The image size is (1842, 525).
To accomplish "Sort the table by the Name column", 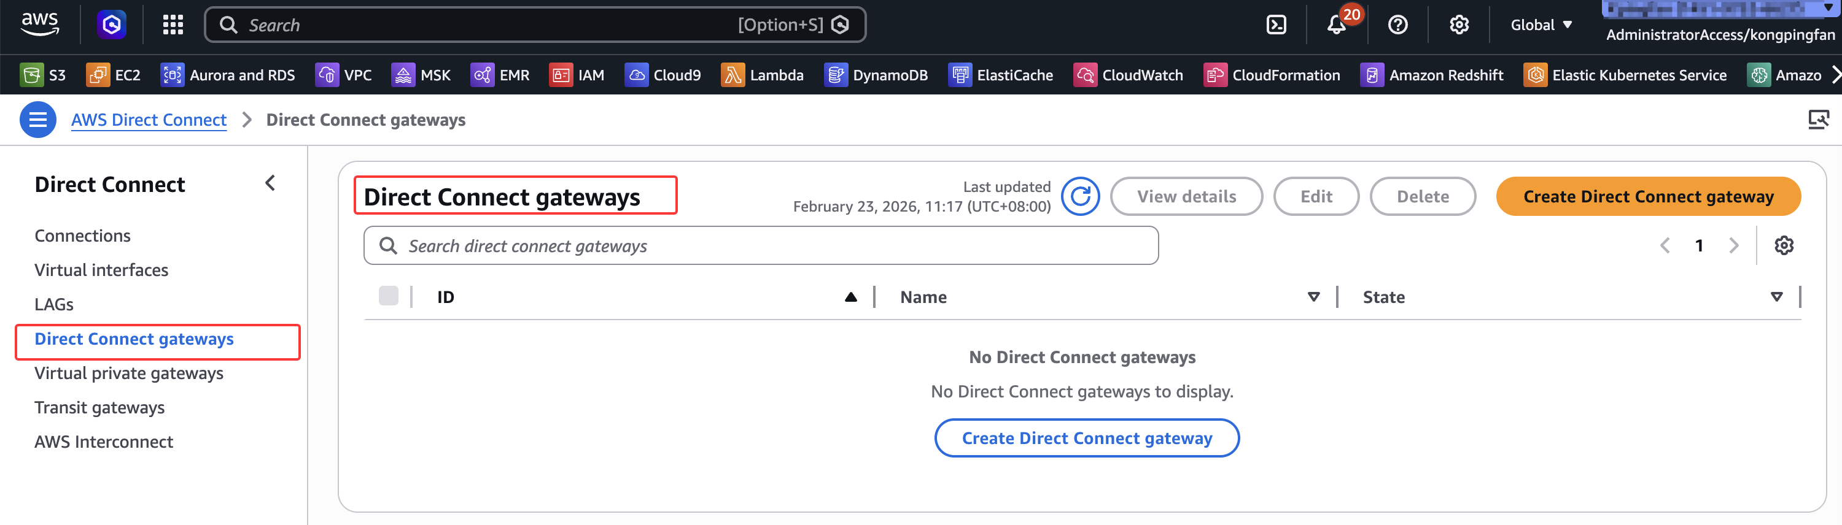I will 1313,297.
